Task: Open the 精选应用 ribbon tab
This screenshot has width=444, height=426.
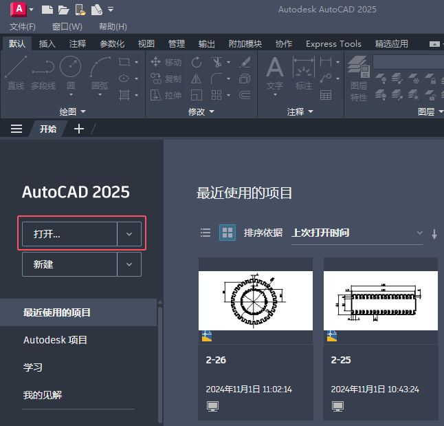Action: tap(391, 43)
